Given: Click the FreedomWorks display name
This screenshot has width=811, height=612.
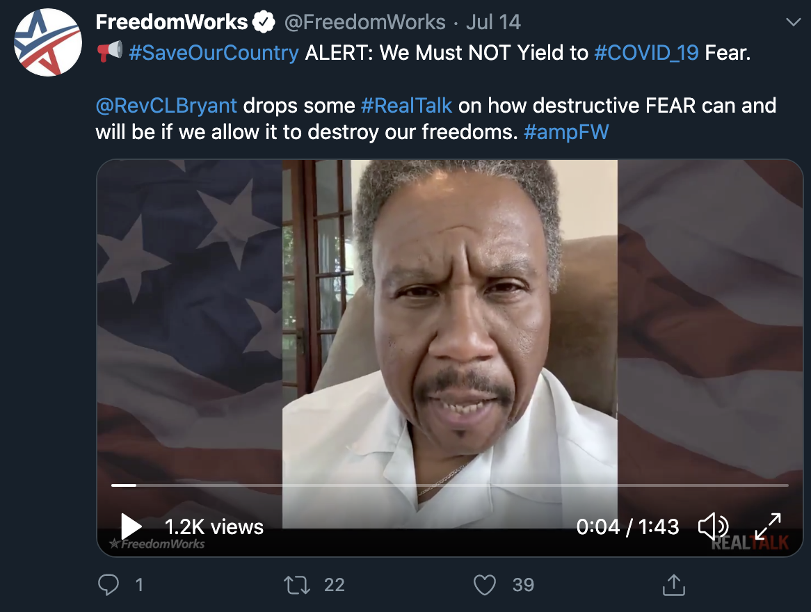Looking at the screenshot, I should (172, 22).
